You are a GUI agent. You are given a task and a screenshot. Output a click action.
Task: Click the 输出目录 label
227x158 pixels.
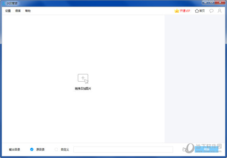coord(14,150)
